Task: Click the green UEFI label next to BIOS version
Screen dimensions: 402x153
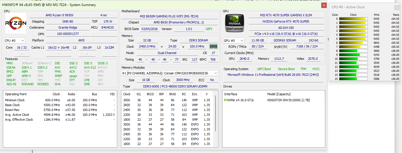Action: click(209, 29)
